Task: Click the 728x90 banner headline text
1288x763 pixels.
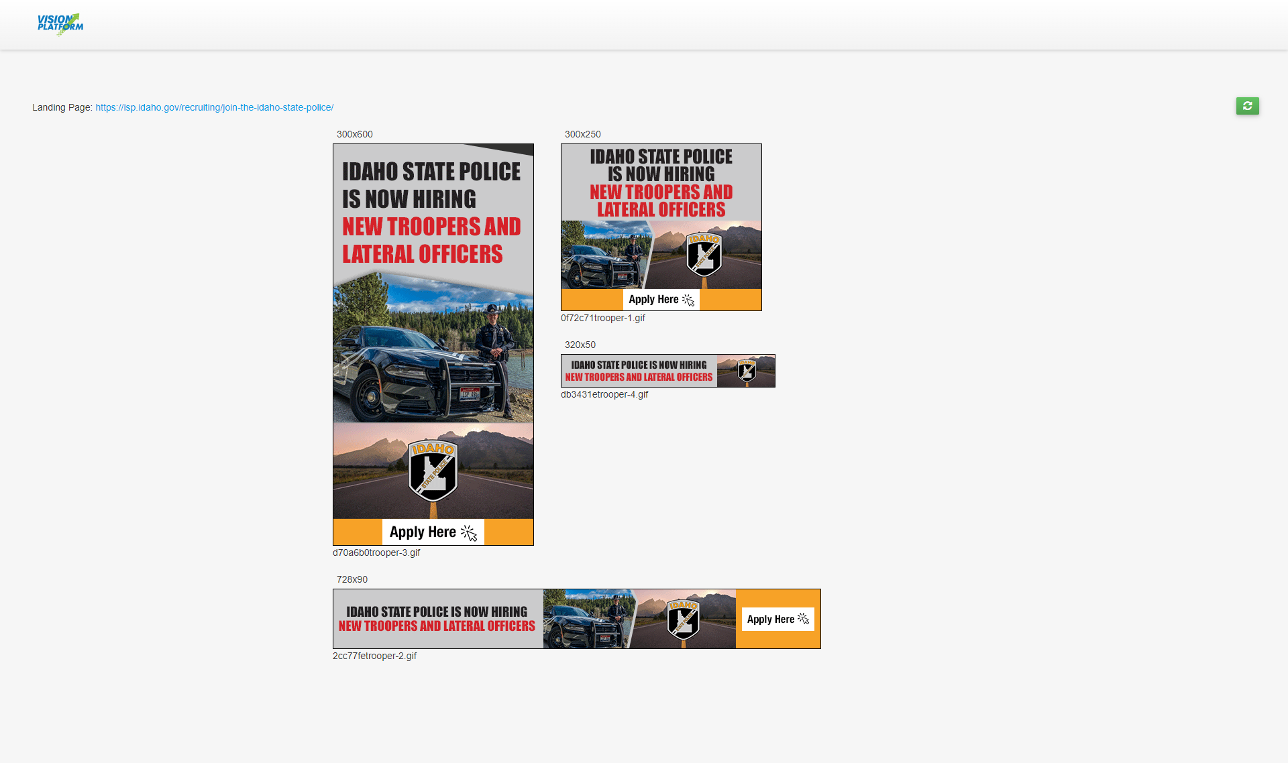Action: tap(437, 619)
